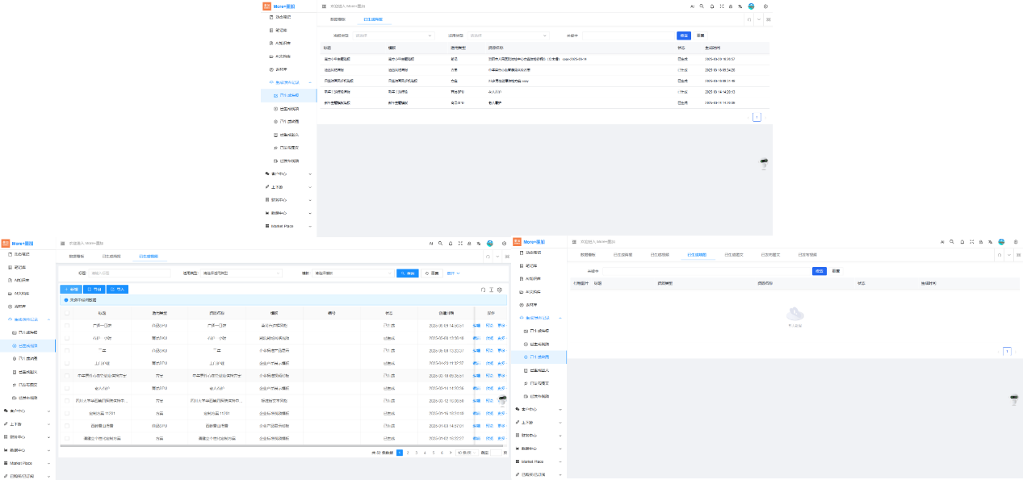Switch to the last tab above the empty table
This screenshot has width=1023, height=480.
(x=807, y=254)
